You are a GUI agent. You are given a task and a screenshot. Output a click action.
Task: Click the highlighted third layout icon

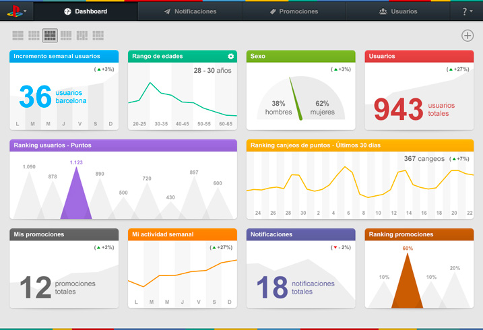pyautogui.click(x=50, y=36)
